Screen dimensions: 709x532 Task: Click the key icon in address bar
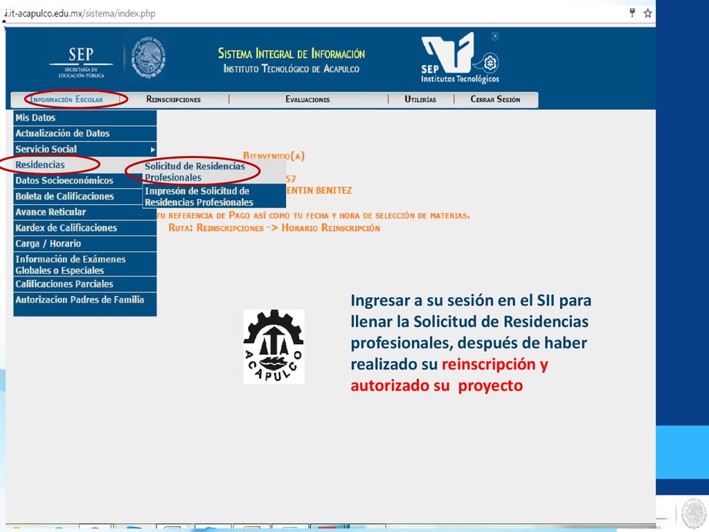click(632, 13)
